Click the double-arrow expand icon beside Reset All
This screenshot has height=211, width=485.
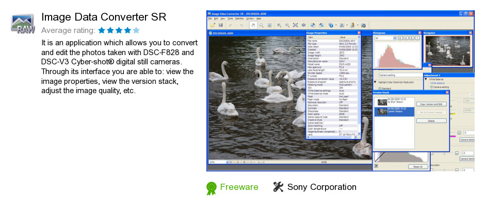(x=376, y=166)
